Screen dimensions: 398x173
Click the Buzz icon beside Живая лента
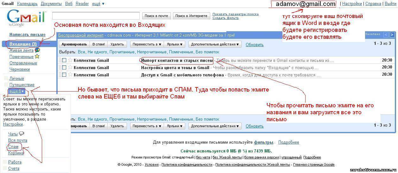(37, 50)
